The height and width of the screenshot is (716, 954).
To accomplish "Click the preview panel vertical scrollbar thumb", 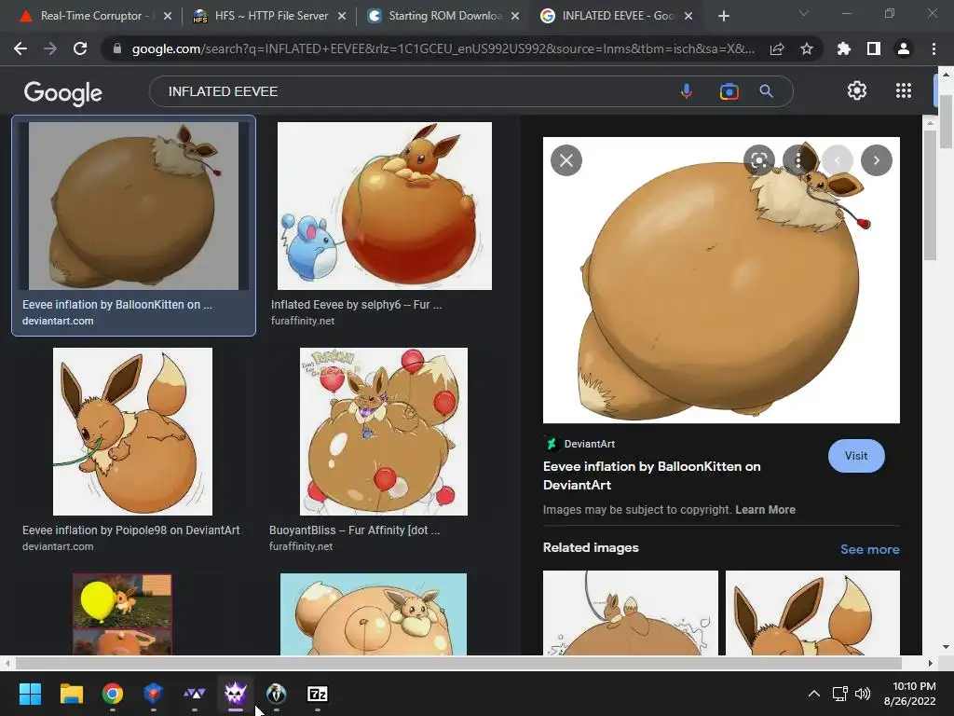I will [x=930, y=195].
